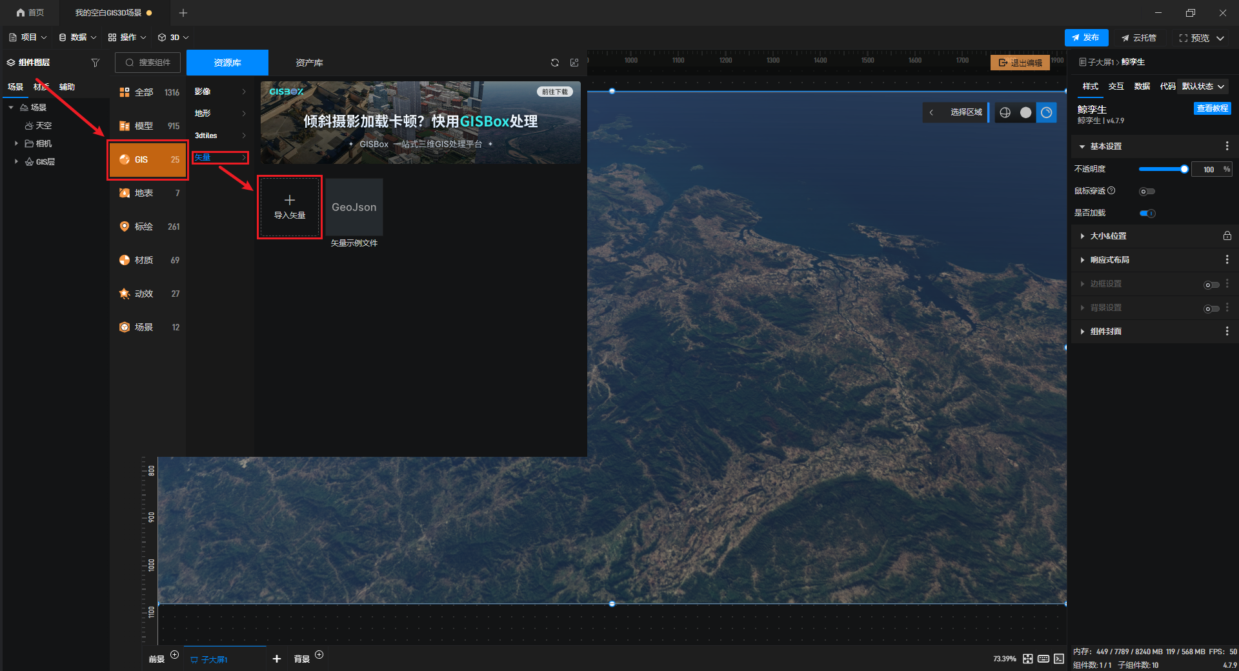Toggle the 鼠标穿透 switch
This screenshot has width=1239, height=671.
(x=1147, y=191)
